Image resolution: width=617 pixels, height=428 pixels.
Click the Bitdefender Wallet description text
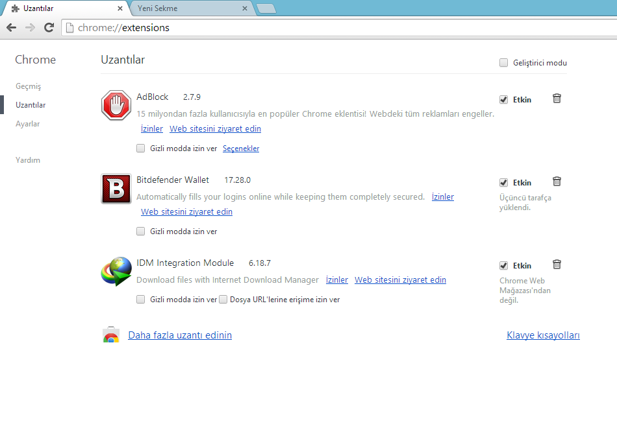tap(281, 196)
